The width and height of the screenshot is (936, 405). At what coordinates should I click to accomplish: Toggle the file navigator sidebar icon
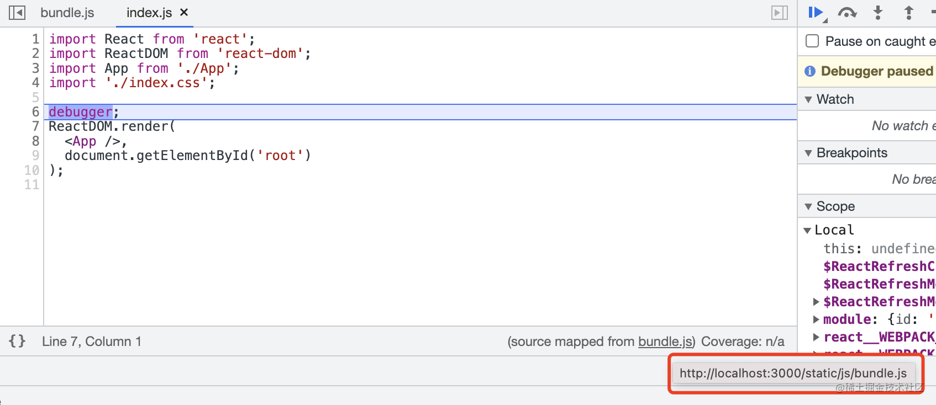point(17,13)
